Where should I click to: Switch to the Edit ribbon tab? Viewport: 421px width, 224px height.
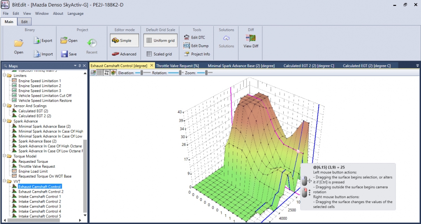24,22
